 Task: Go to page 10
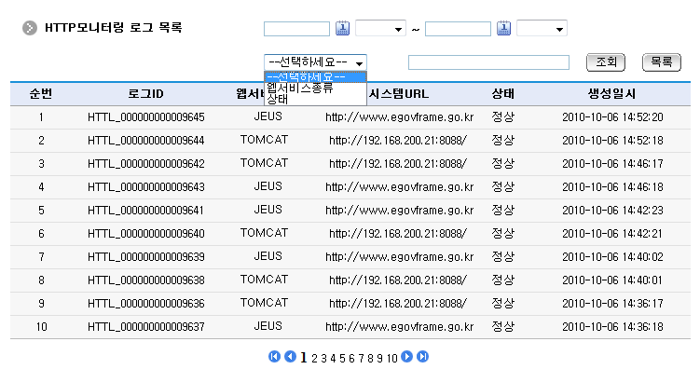coord(392,359)
